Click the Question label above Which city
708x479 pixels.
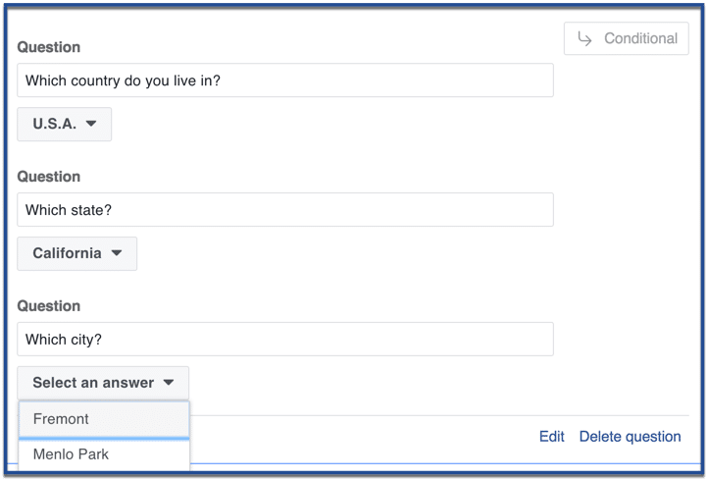pyautogui.click(x=49, y=306)
